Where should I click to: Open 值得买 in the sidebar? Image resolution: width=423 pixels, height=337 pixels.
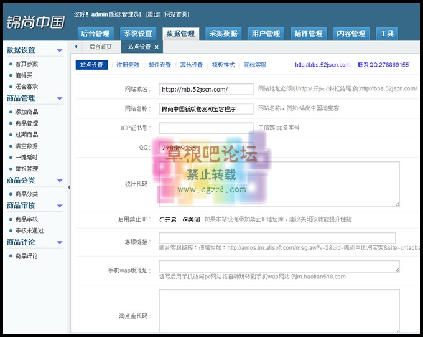pyautogui.click(x=24, y=75)
